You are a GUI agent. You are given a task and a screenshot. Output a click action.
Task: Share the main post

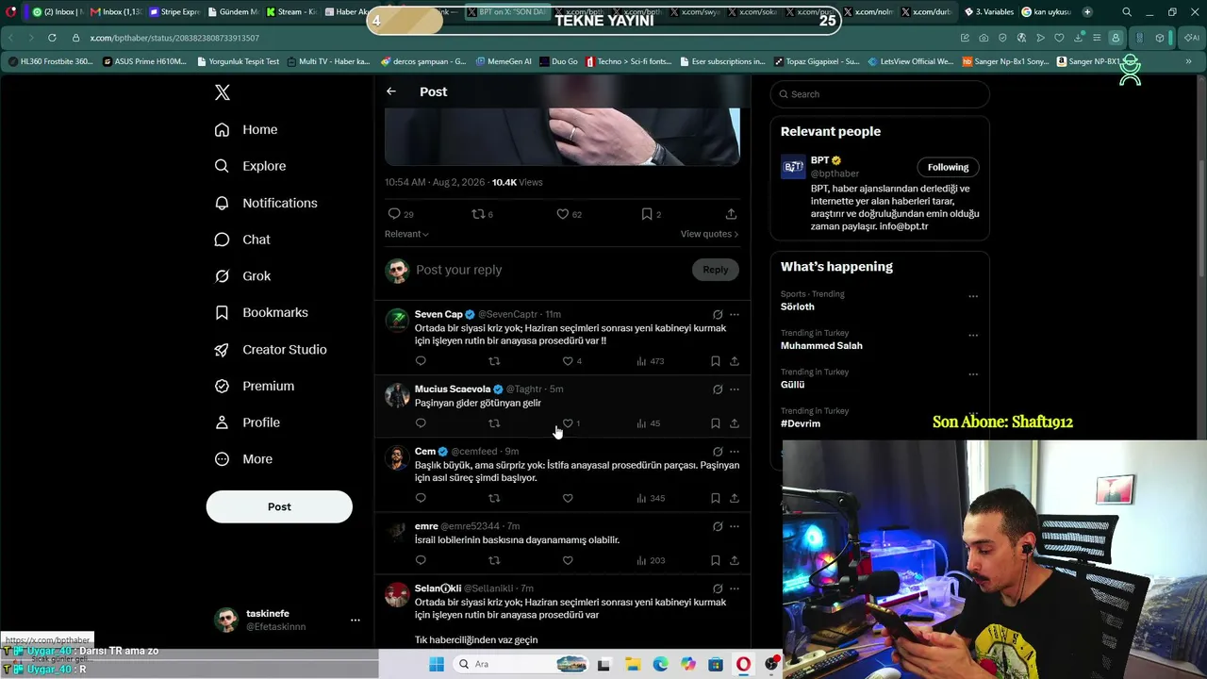(x=731, y=214)
